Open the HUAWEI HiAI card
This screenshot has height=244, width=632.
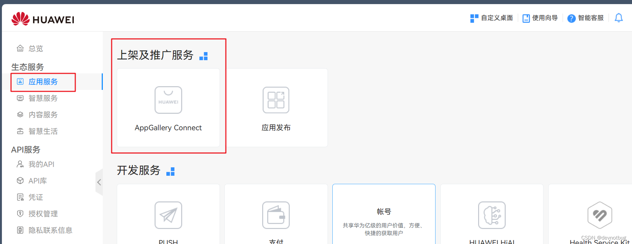pos(492,214)
